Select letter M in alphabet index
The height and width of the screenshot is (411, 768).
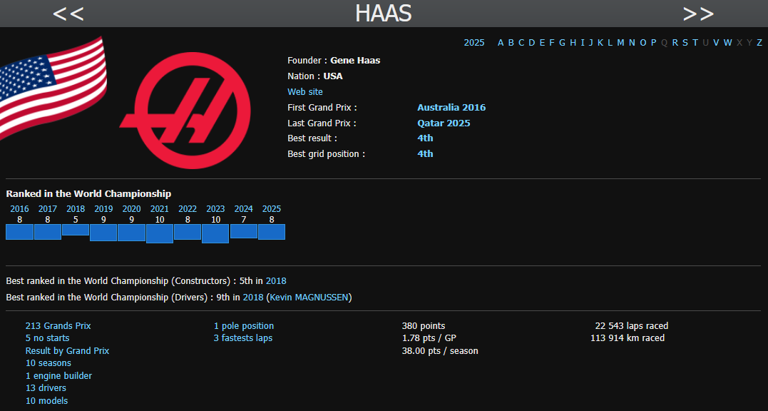coord(620,43)
